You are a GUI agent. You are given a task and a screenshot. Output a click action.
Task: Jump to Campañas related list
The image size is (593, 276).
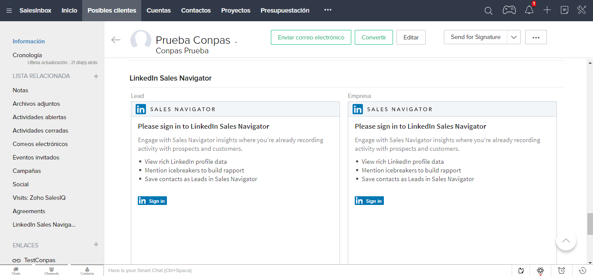[x=27, y=171]
